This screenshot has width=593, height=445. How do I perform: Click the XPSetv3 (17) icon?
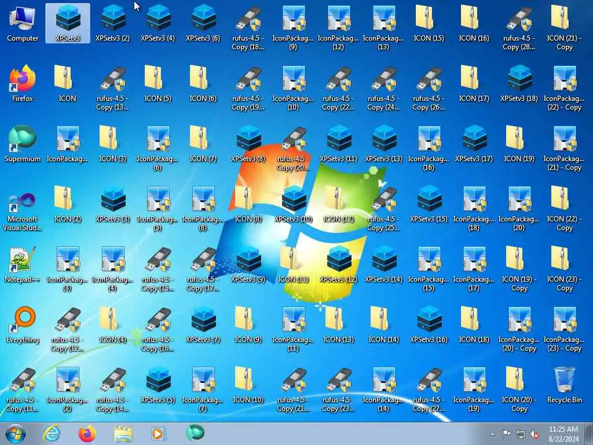474,144
